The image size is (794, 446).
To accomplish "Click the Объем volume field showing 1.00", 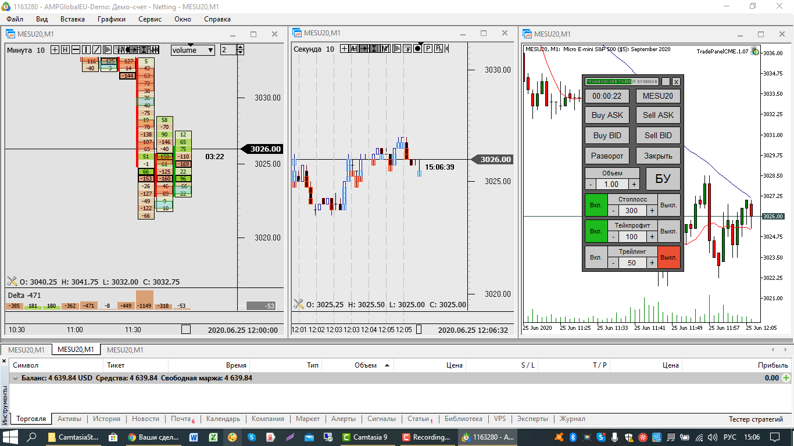I will point(612,184).
